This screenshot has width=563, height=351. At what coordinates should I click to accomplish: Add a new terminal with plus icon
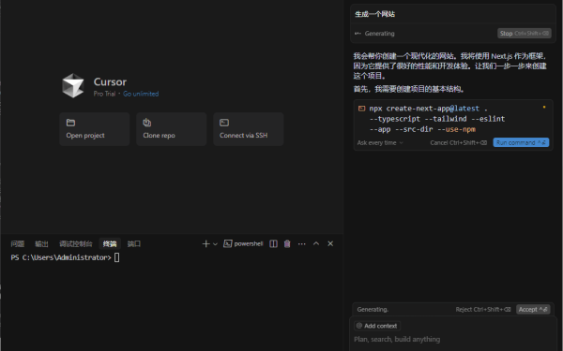click(205, 244)
